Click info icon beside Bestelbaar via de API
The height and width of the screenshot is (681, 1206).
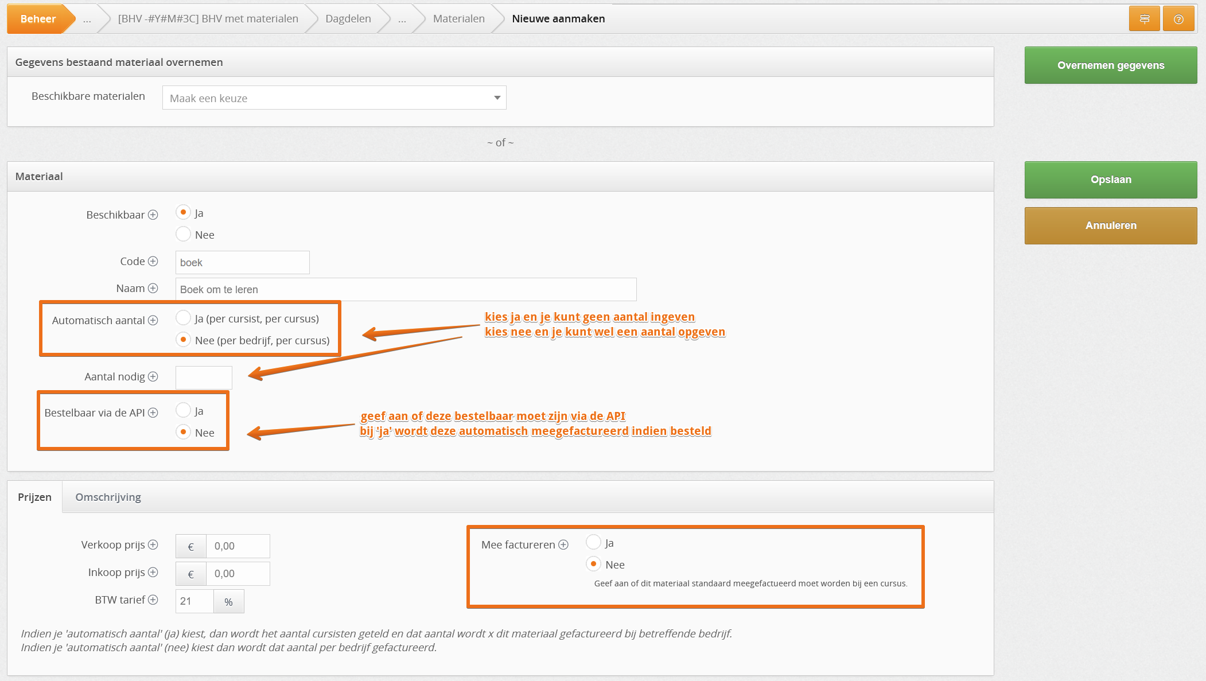(x=153, y=413)
